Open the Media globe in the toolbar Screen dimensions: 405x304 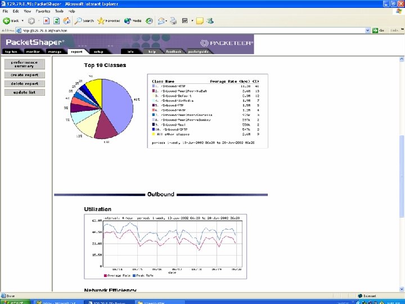pos(133,21)
